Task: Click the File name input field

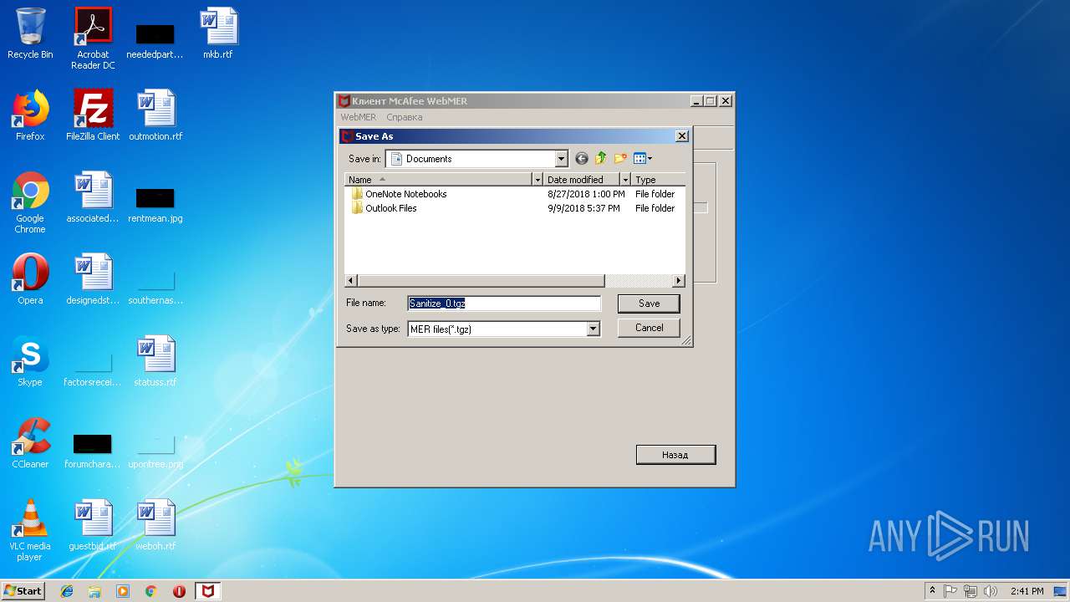Action: 504,304
